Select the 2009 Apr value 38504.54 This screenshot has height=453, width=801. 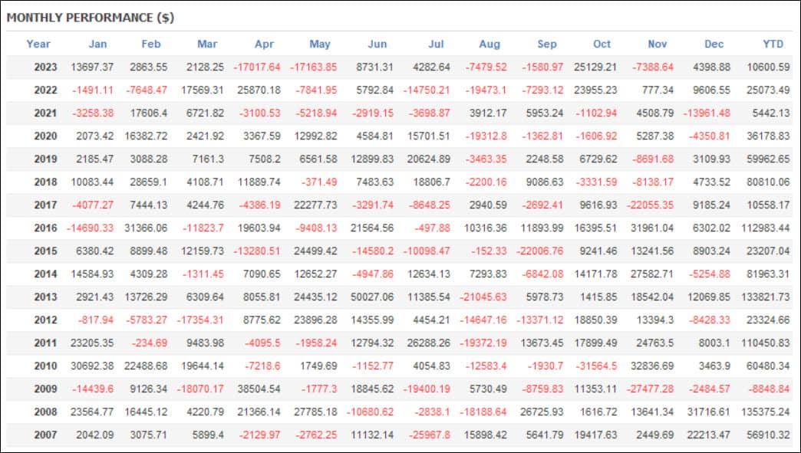(259, 389)
